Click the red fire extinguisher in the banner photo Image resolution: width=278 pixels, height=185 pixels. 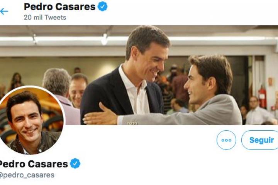click(x=262, y=98)
